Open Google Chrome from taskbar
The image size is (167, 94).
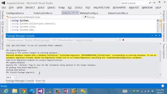pyautogui.click(x=23, y=91)
